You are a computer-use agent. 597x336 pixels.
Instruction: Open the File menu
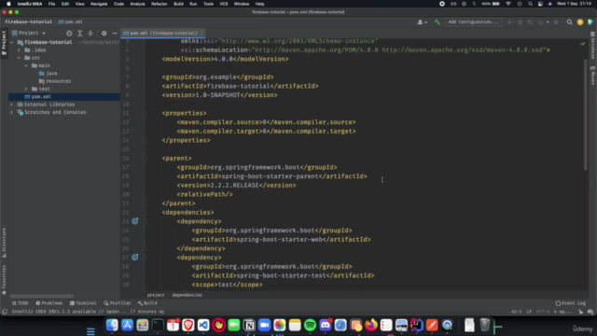point(51,4)
